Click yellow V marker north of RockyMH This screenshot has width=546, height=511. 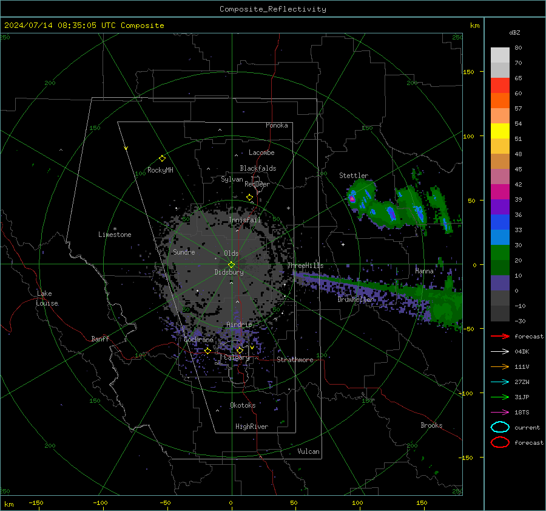click(x=126, y=148)
